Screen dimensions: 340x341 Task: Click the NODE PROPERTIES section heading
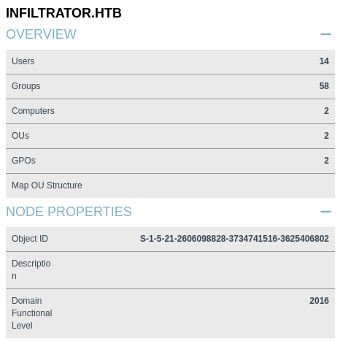(x=69, y=212)
